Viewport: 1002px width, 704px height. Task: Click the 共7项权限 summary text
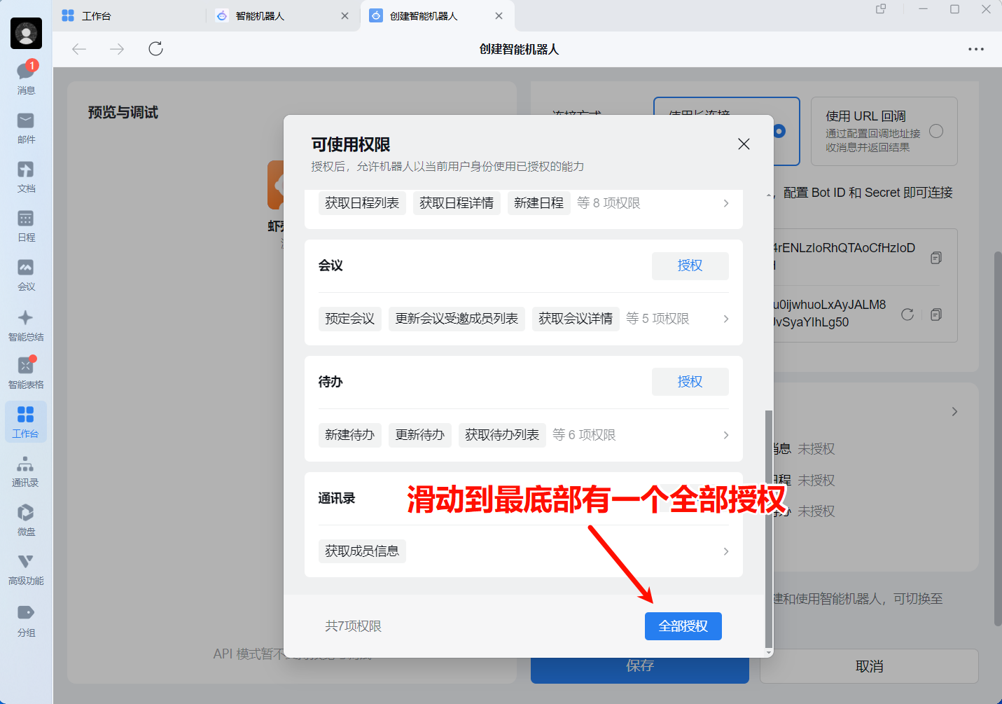click(x=353, y=626)
